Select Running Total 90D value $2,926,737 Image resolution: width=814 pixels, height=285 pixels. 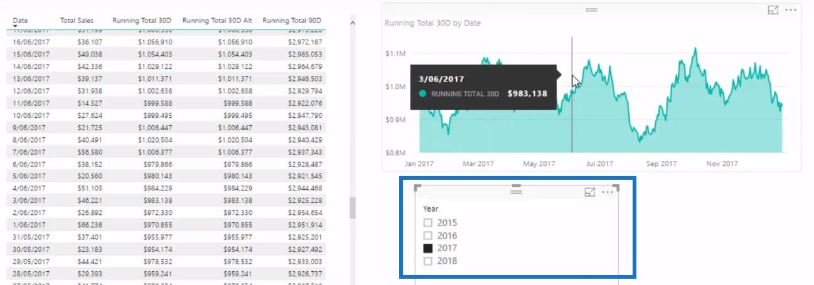click(x=304, y=274)
